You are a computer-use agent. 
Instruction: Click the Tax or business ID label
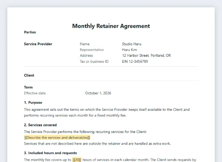[94, 62]
